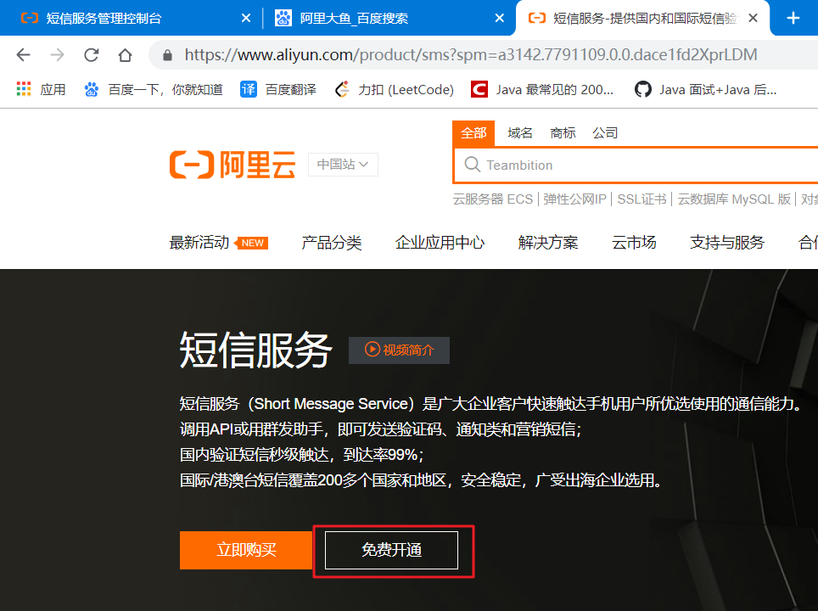This screenshot has width=818, height=611.
Task: Click the search magnifier icon
Action: tap(472, 165)
